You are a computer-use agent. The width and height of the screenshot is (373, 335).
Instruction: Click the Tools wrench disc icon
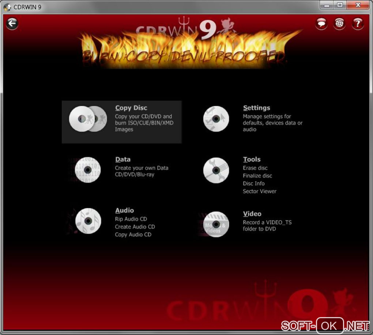tap(216, 170)
